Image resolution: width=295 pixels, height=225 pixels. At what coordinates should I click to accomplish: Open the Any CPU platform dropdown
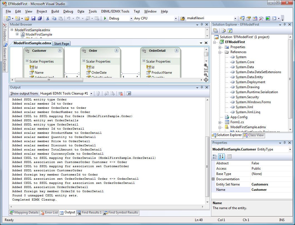coord(176,18)
